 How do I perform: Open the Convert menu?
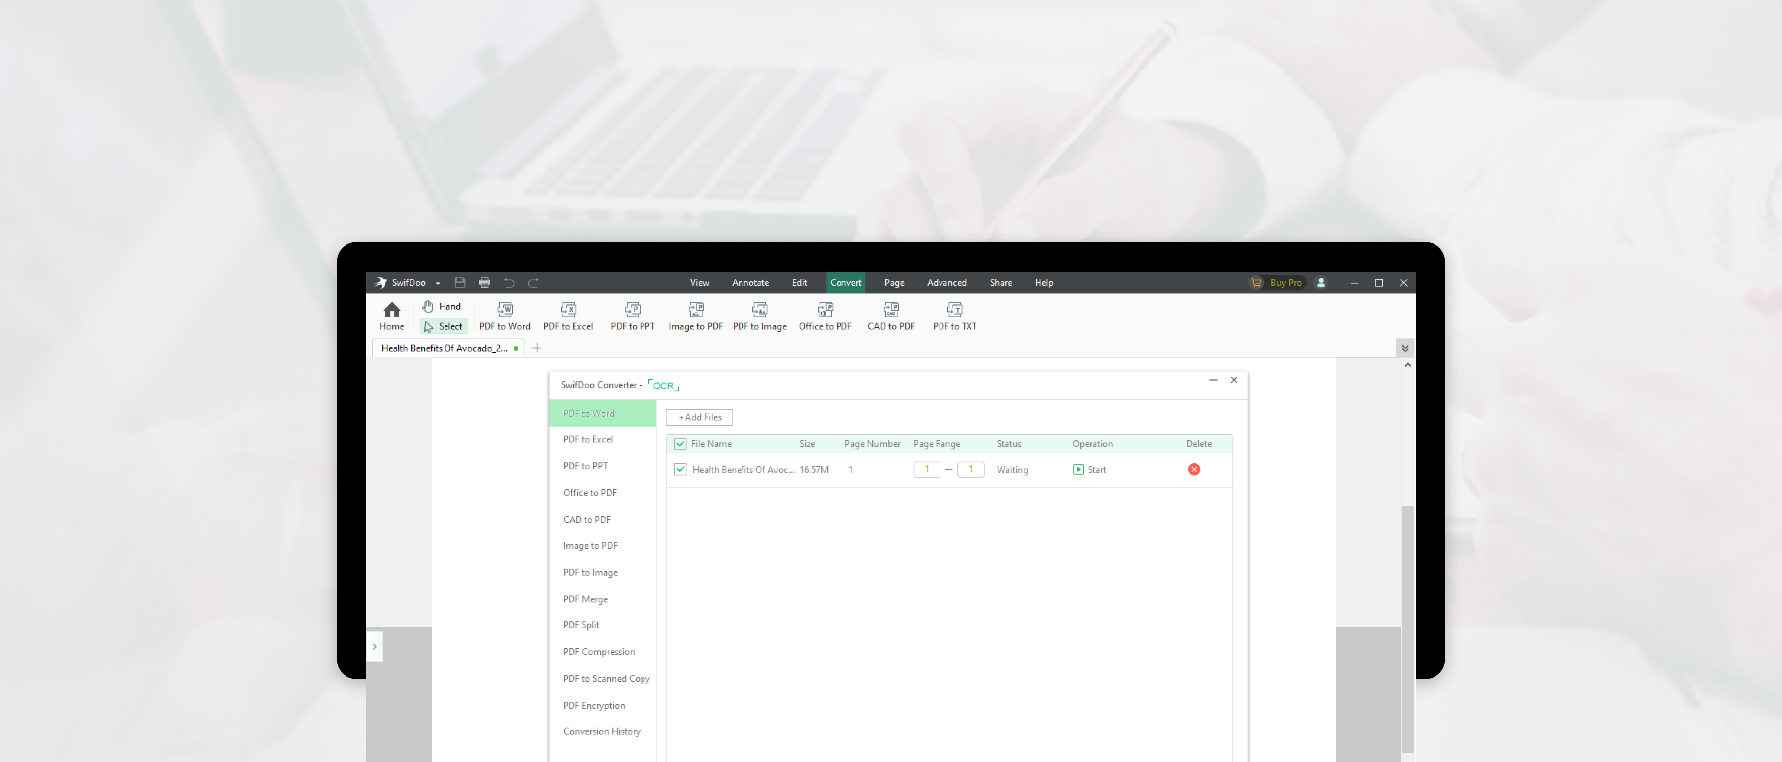845,283
